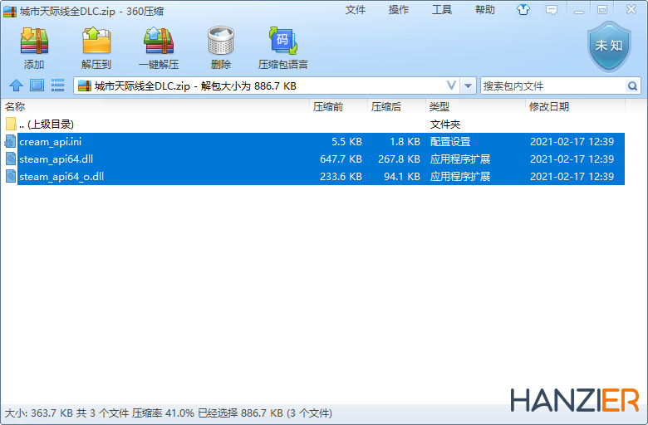Viewport: 648px width, 425px height.
Task: Click the 删除 (Delete) trash icon
Action: (x=221, y=41)
